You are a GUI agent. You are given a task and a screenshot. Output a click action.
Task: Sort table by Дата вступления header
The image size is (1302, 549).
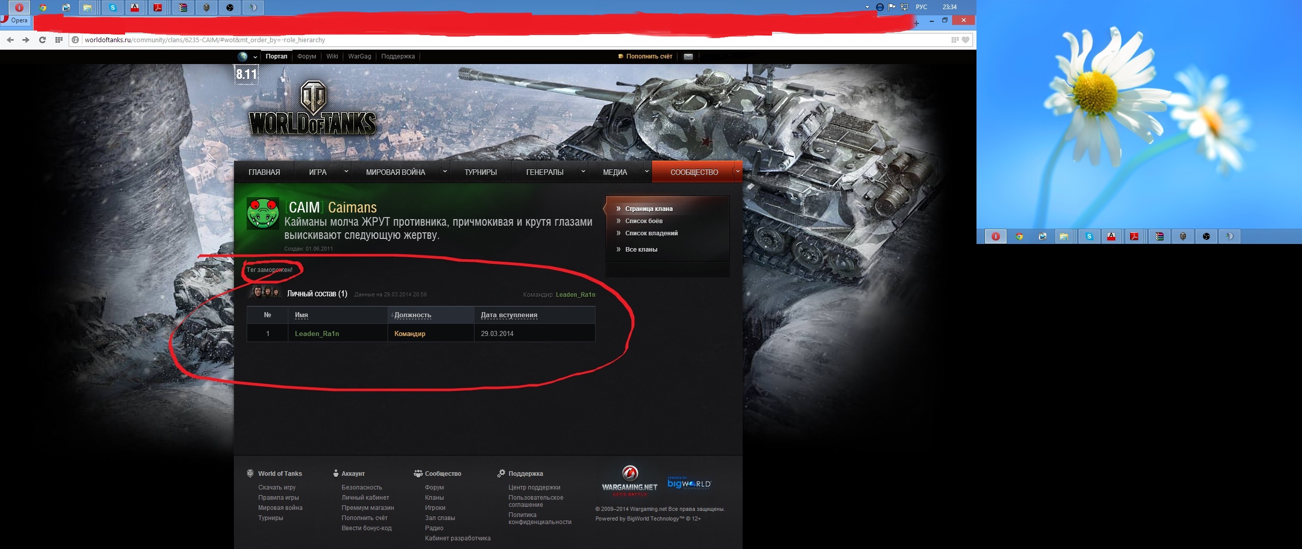[x=509, y=315]
